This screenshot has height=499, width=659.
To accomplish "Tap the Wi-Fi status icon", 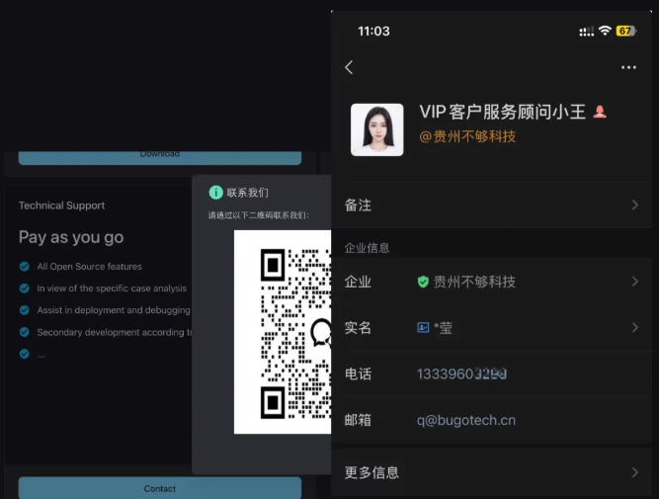I will point(605,31).
